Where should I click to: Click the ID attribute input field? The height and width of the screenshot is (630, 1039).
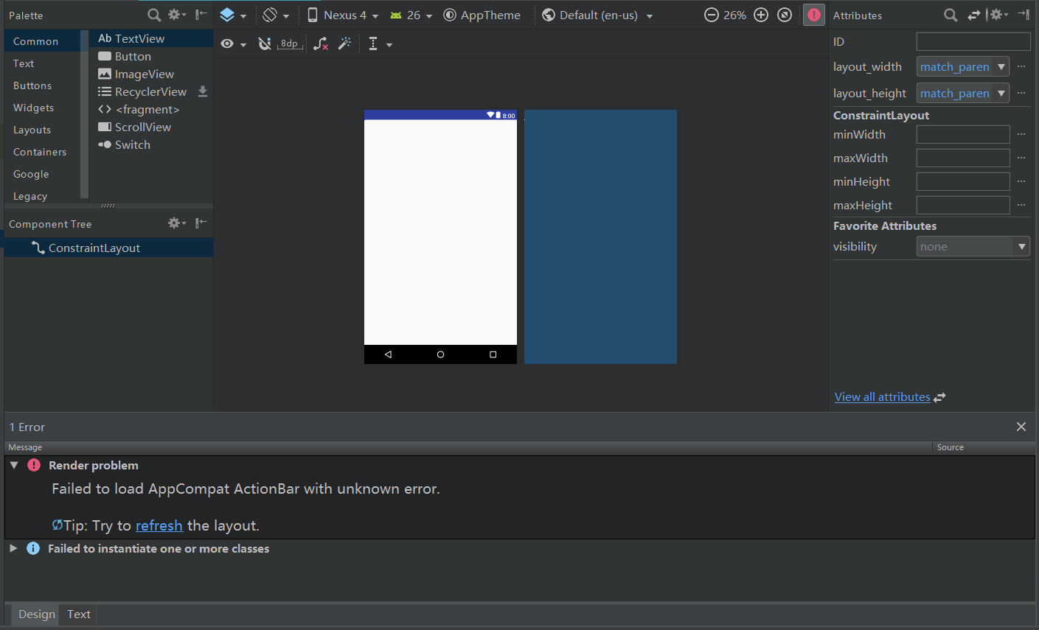point(973,41)
